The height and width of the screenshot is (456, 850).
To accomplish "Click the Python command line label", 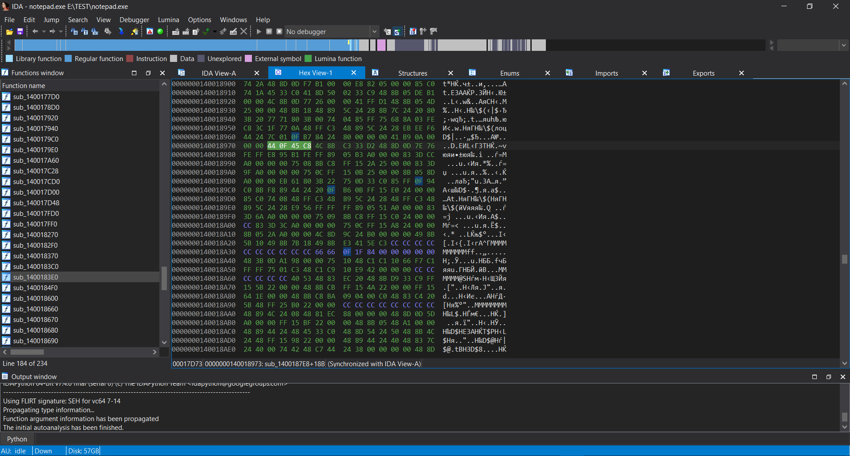I will click(17, 439).
